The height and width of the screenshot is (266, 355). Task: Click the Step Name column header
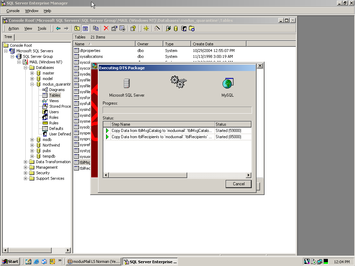tap(163, 124)
